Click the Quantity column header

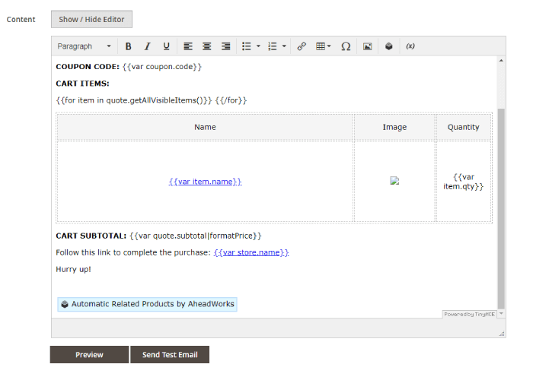pyautogui.click(x=463, y=127)
